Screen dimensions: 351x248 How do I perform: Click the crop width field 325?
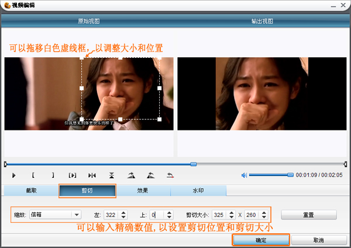[220, 215]
